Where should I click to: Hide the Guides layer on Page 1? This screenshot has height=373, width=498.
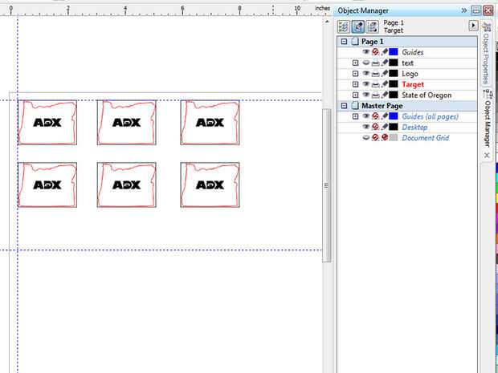(x=366, y=52)
